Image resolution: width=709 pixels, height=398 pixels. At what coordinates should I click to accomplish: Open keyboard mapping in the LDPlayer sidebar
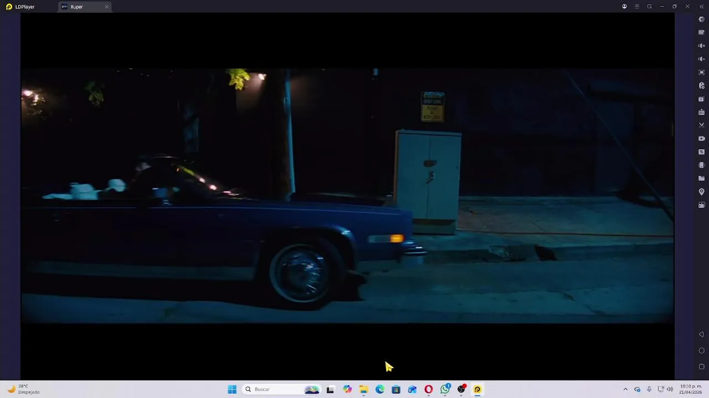point(701,33)
